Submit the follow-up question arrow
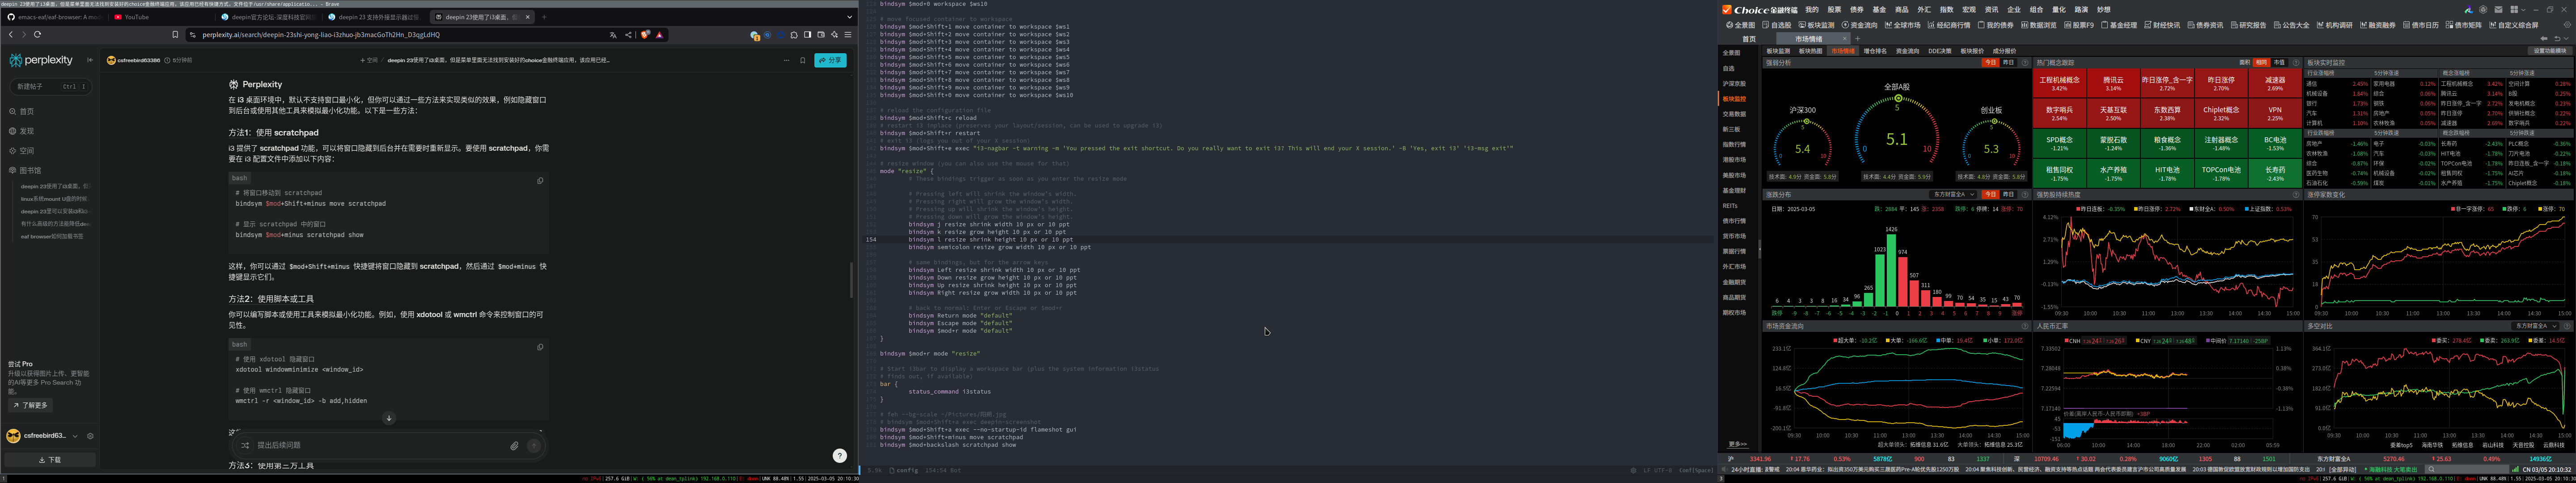This screenshot has height=483, width=2576. [534, 445]
